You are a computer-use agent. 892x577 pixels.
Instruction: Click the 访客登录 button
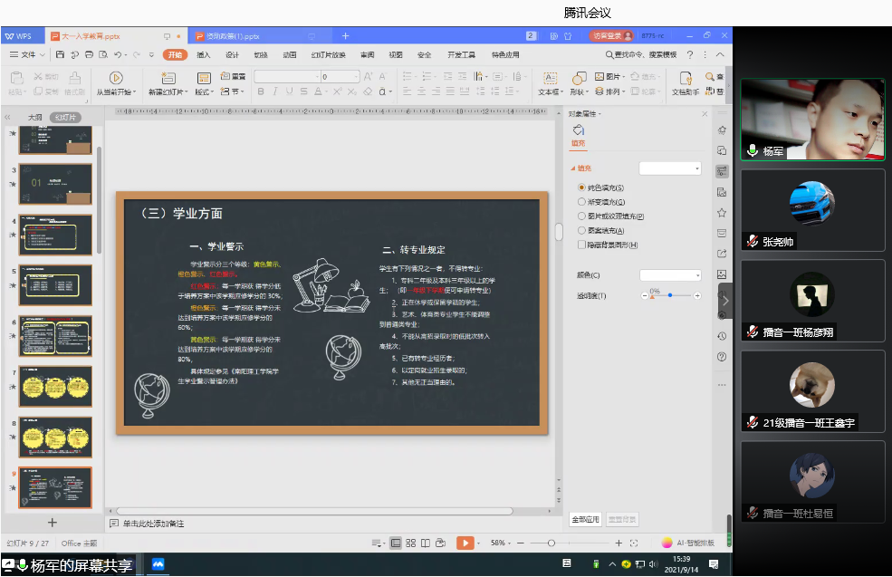[610, 35]
